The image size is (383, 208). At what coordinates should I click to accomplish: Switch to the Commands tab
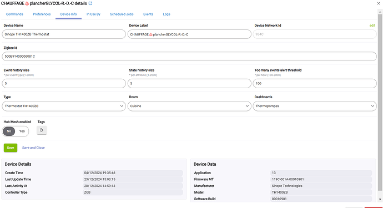pos(14,14)
